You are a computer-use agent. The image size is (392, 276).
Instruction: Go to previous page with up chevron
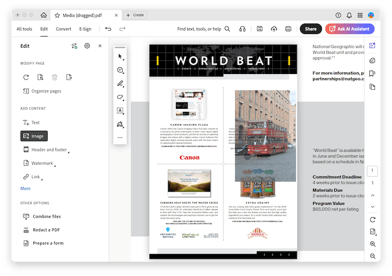pyautogui.click(x=372, y=196)
